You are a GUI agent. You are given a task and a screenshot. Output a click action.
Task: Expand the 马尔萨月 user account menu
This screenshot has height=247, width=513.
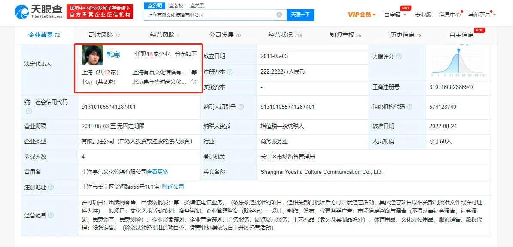pyautogui.click(x=482, y=15)
